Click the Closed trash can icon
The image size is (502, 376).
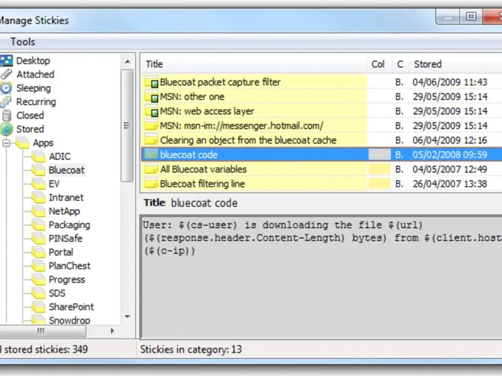click(x=7, y=115)
